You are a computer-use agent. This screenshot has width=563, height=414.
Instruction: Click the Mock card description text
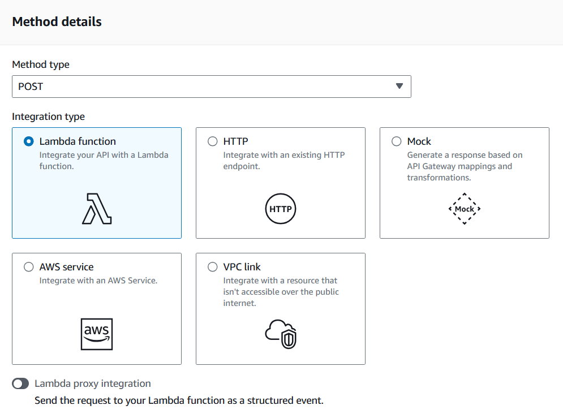(x=465, y=166)
